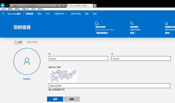
Task: Click the 管理 address link
Action: click(x=168, y=33)
